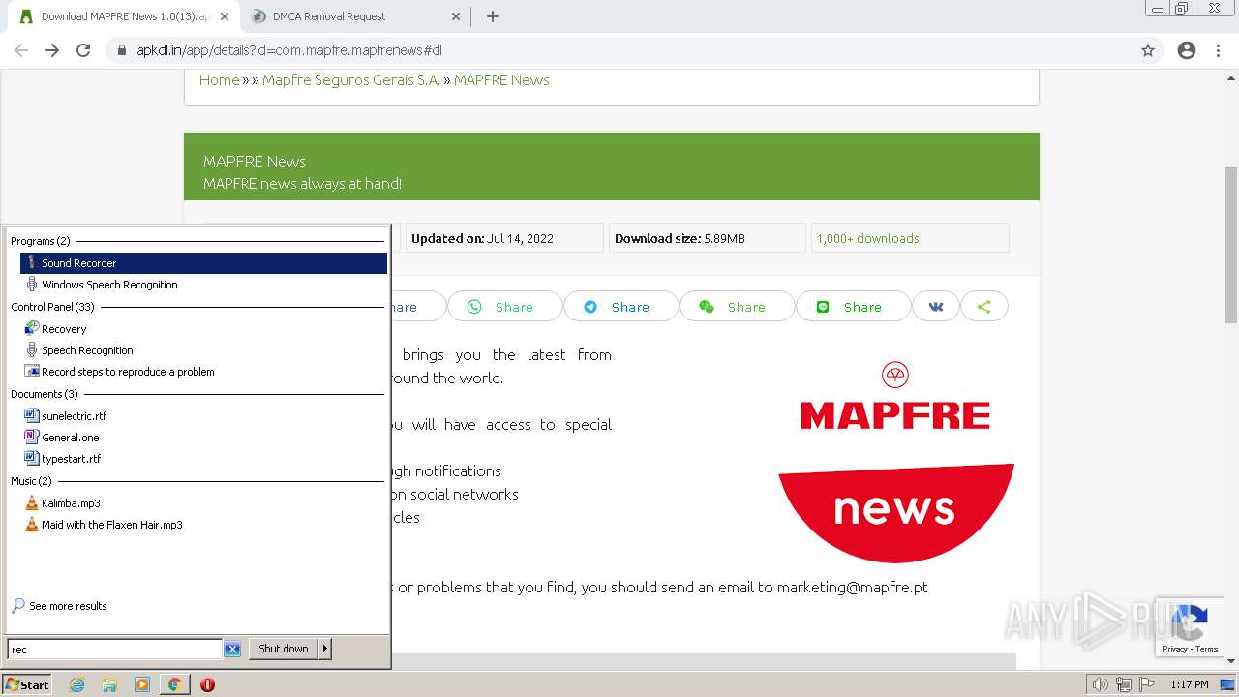The height and width of the screenshot is (697, 1239).
Task: Click MAPFRE News breadcrumb link
Action: 501,80
